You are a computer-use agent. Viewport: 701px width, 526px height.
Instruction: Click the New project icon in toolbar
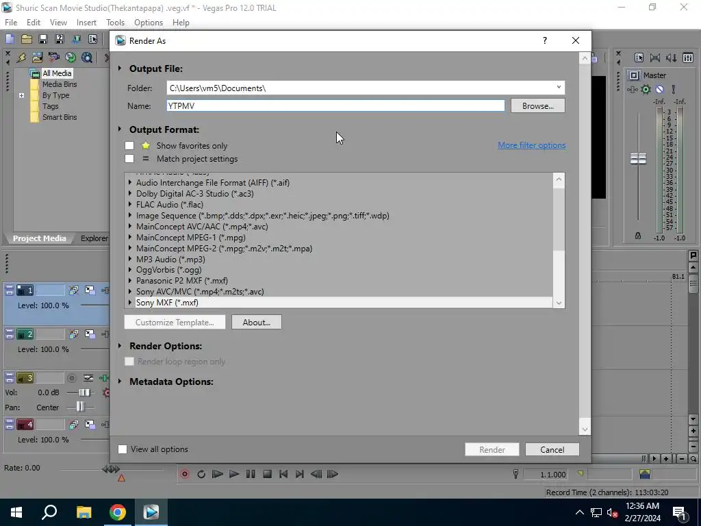click(10, 39)
